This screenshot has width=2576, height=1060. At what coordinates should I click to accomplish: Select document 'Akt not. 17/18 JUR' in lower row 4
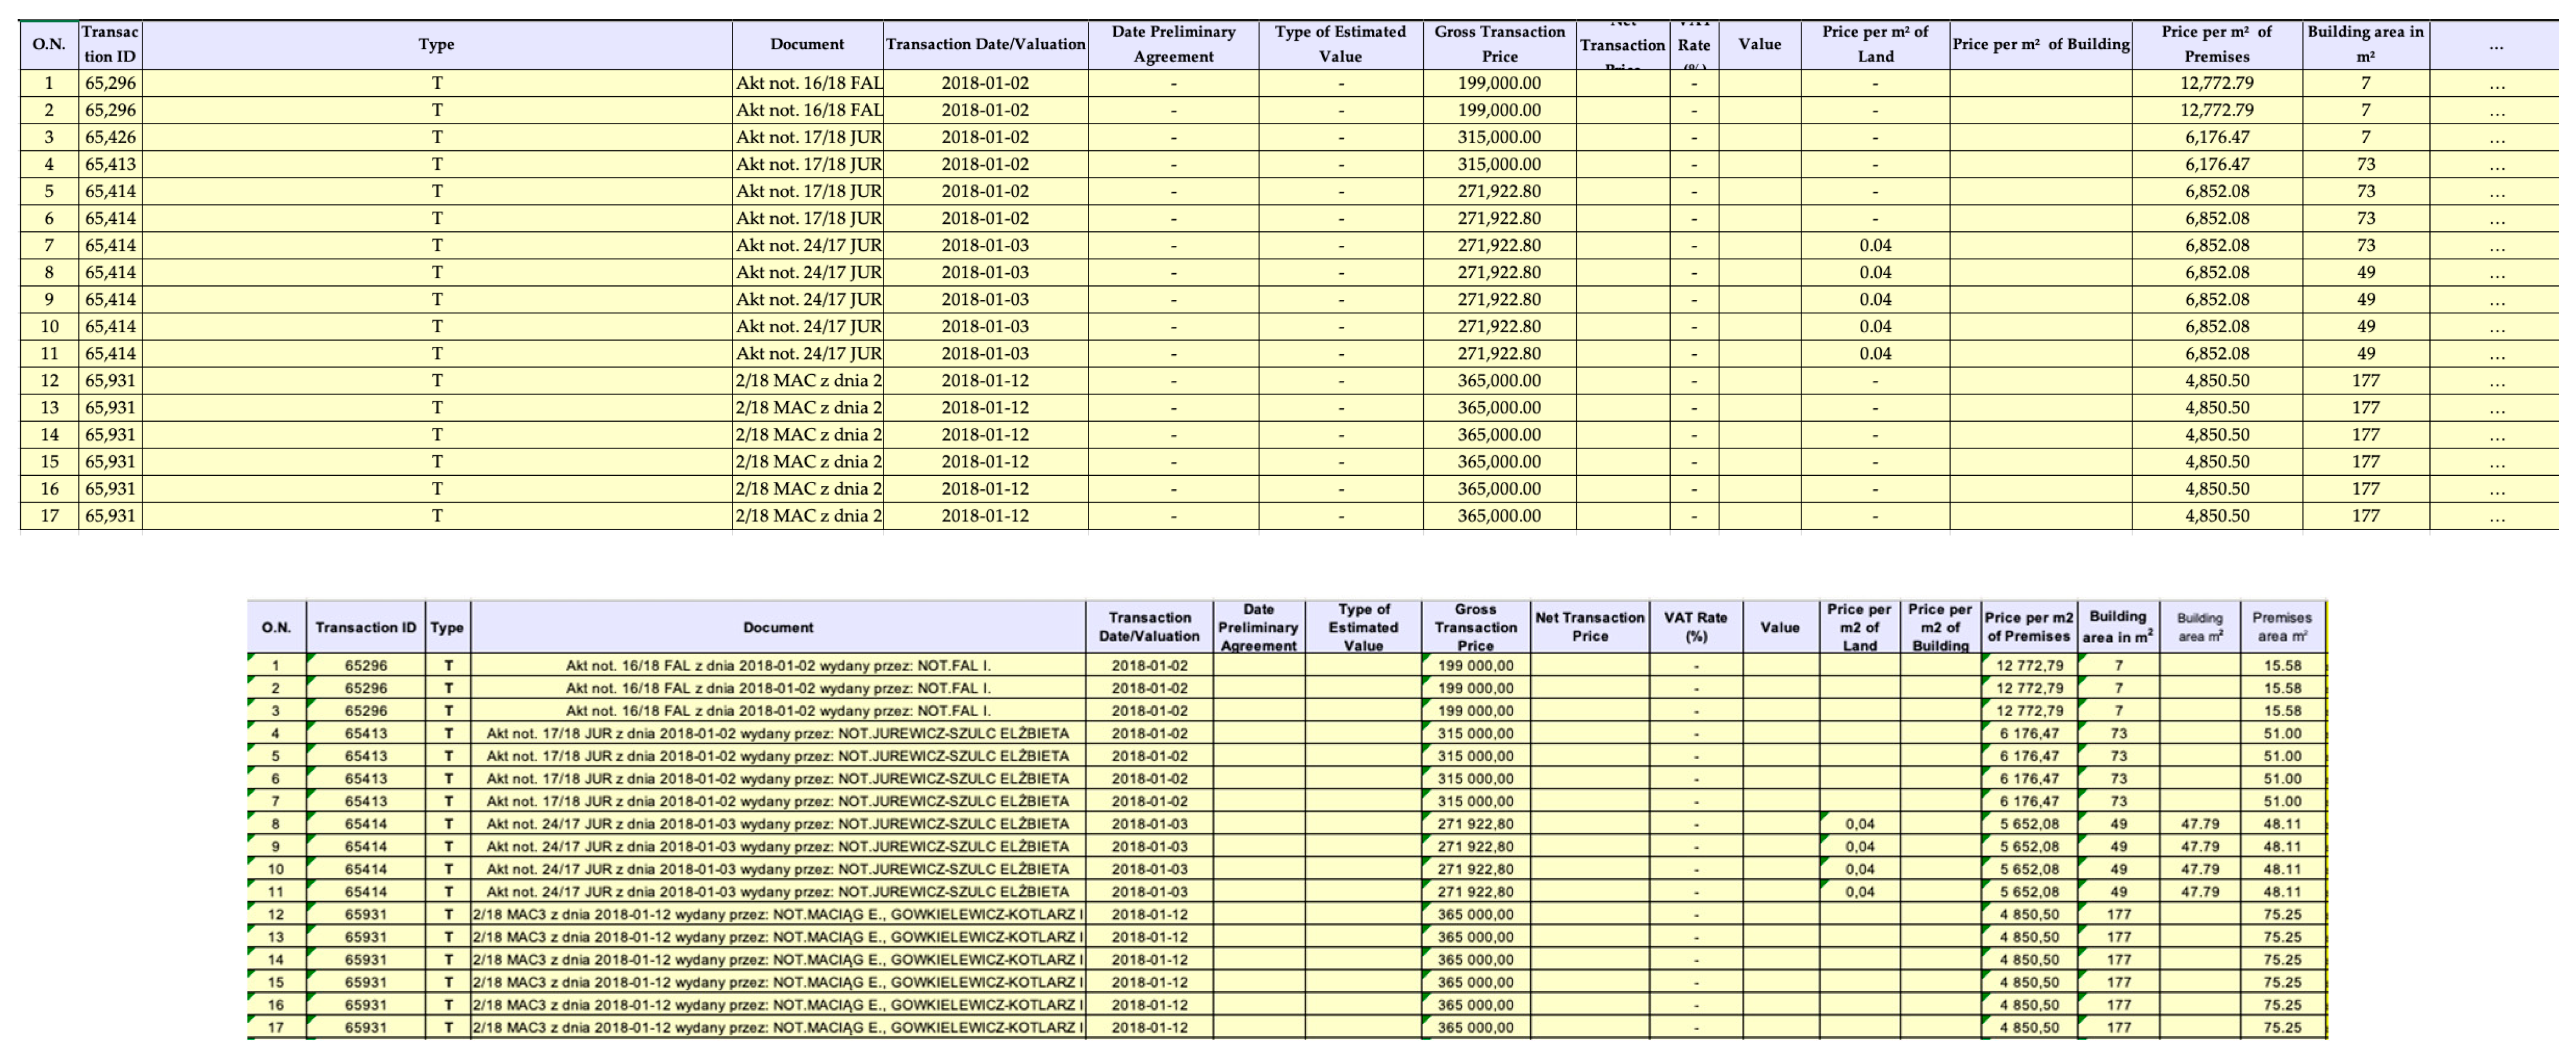(x=778, y=733)
